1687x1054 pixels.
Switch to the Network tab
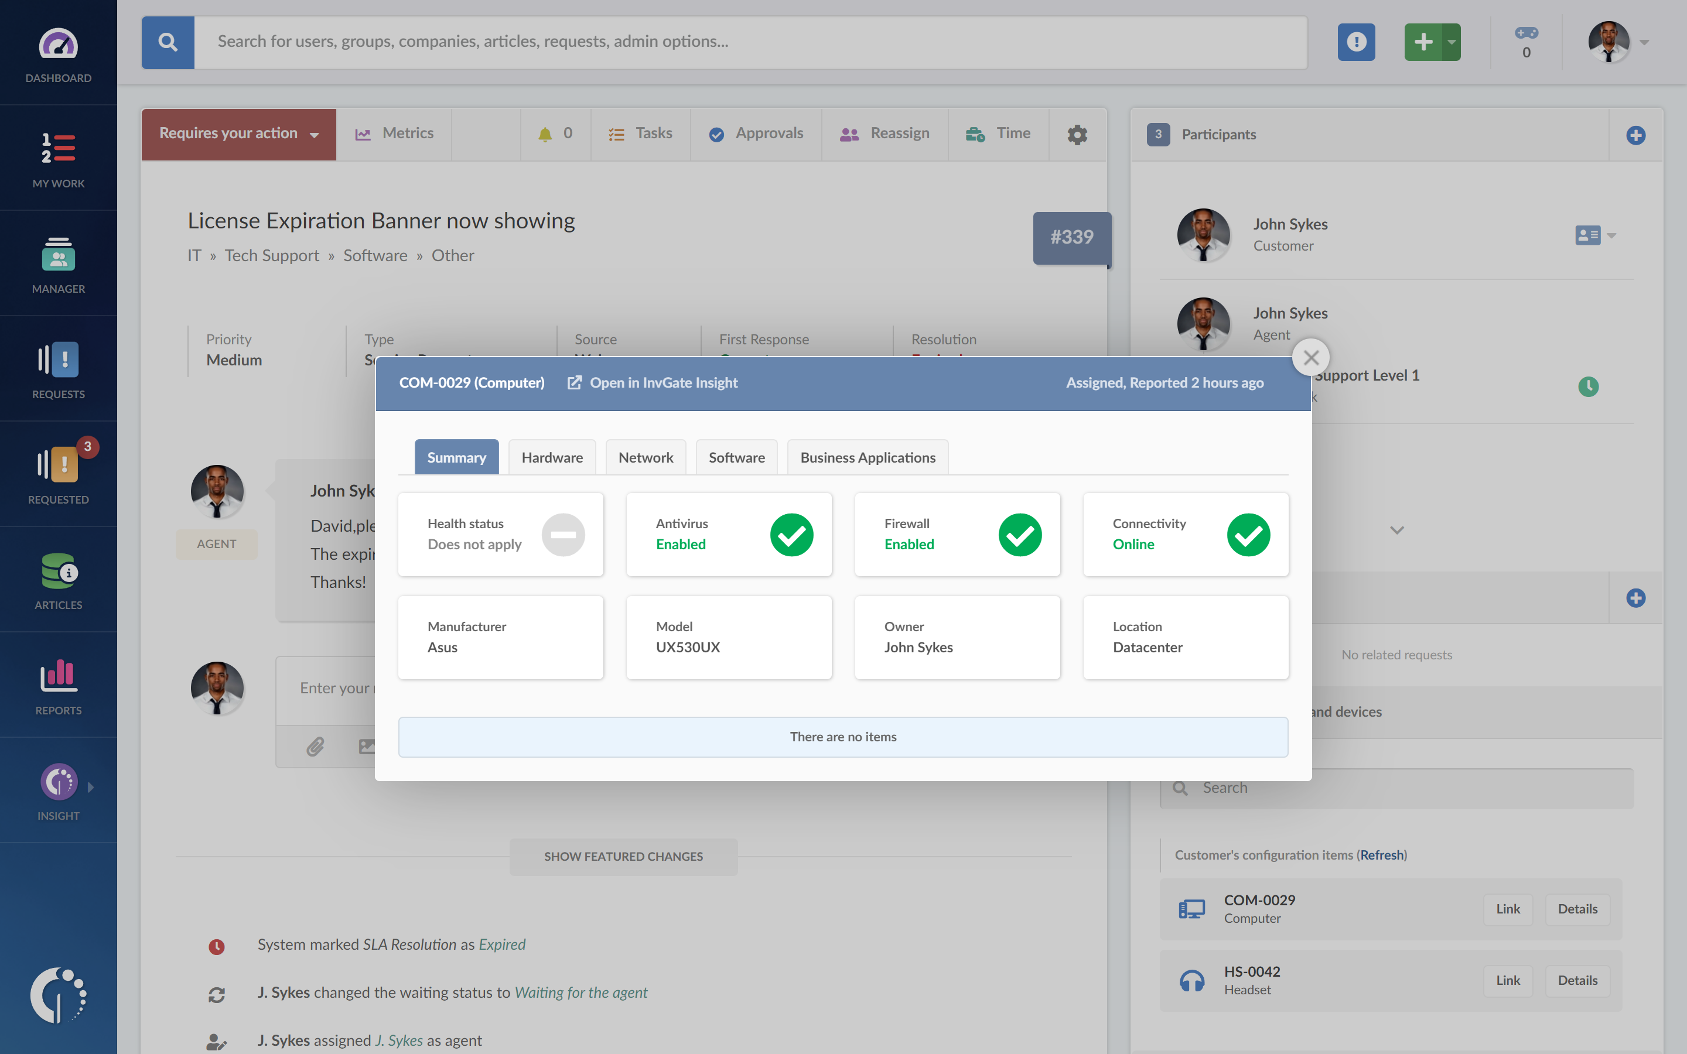[646, 457]
